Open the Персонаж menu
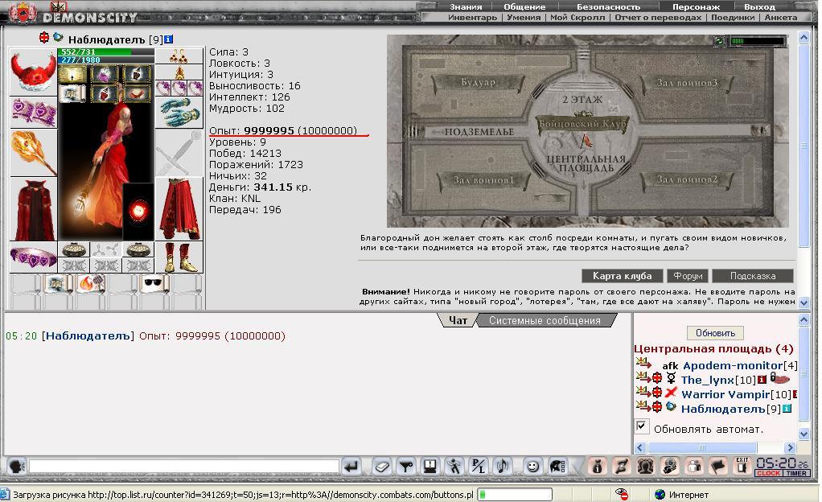Image resolution: width=822 pixels, height=502 pixels. [x=696, y=6]
